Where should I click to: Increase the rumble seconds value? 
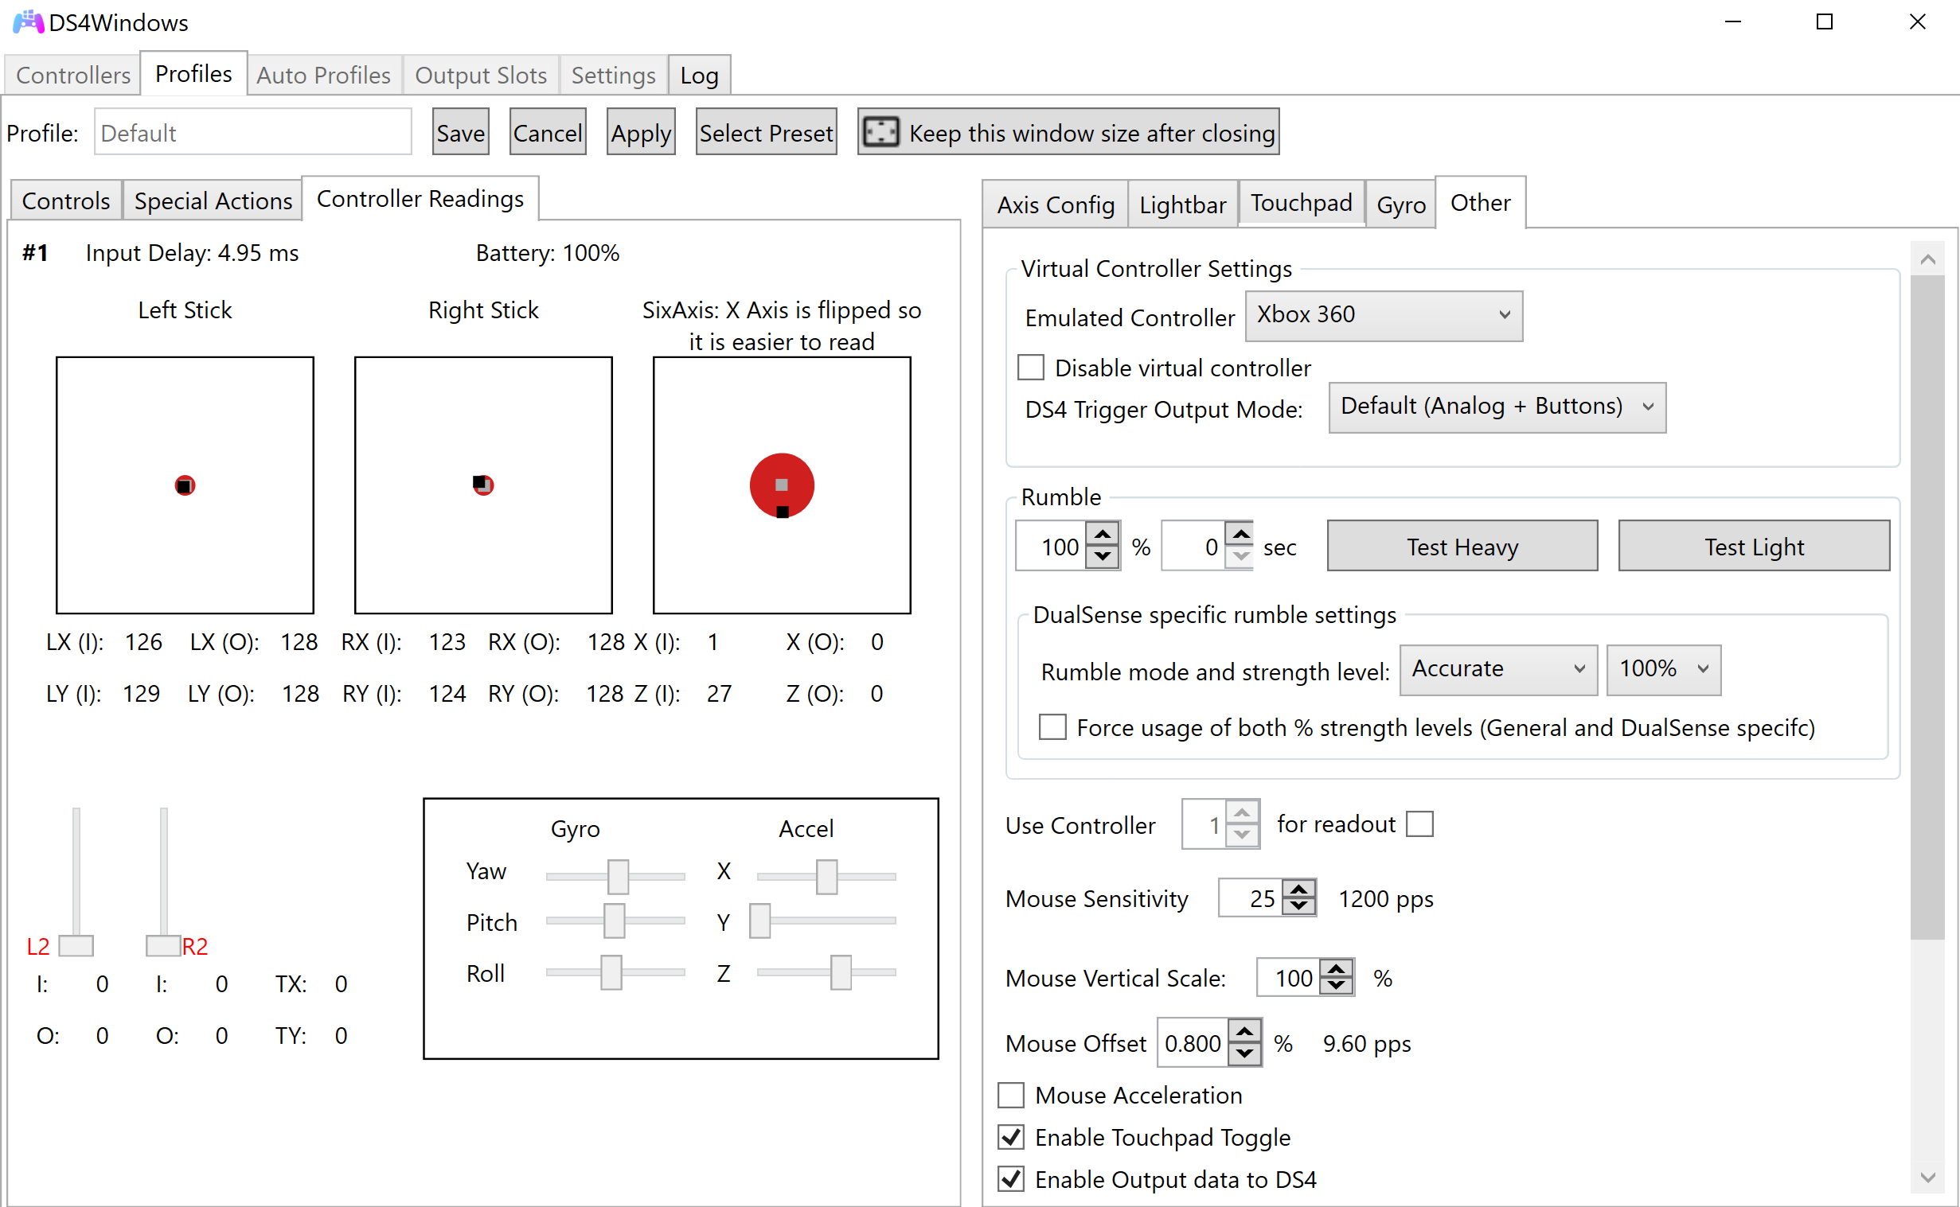[1240, 534]
